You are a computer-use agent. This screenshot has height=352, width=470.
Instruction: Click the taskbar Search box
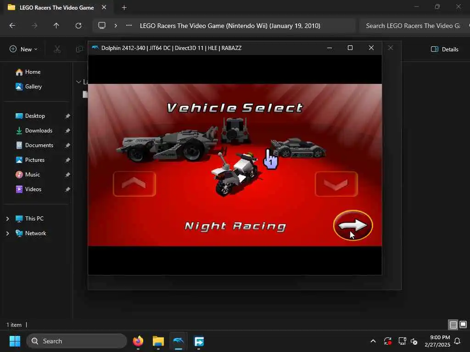click(77, 341)
